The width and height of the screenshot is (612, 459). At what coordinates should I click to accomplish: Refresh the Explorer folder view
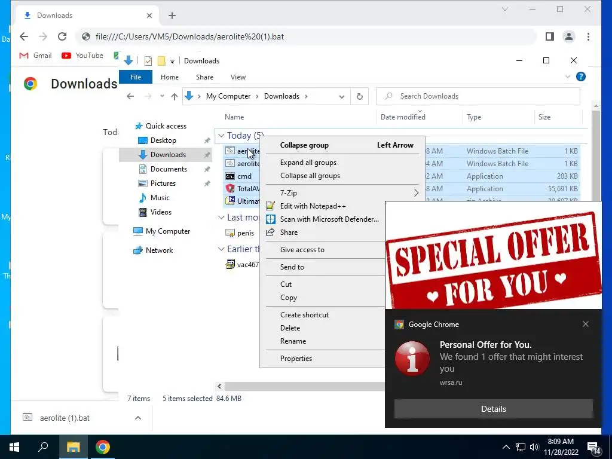(x=359, y=96)
